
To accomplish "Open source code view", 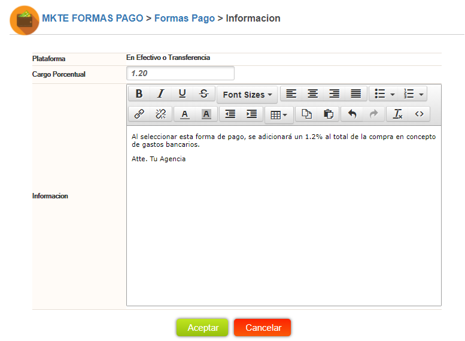I will point(419,114).
